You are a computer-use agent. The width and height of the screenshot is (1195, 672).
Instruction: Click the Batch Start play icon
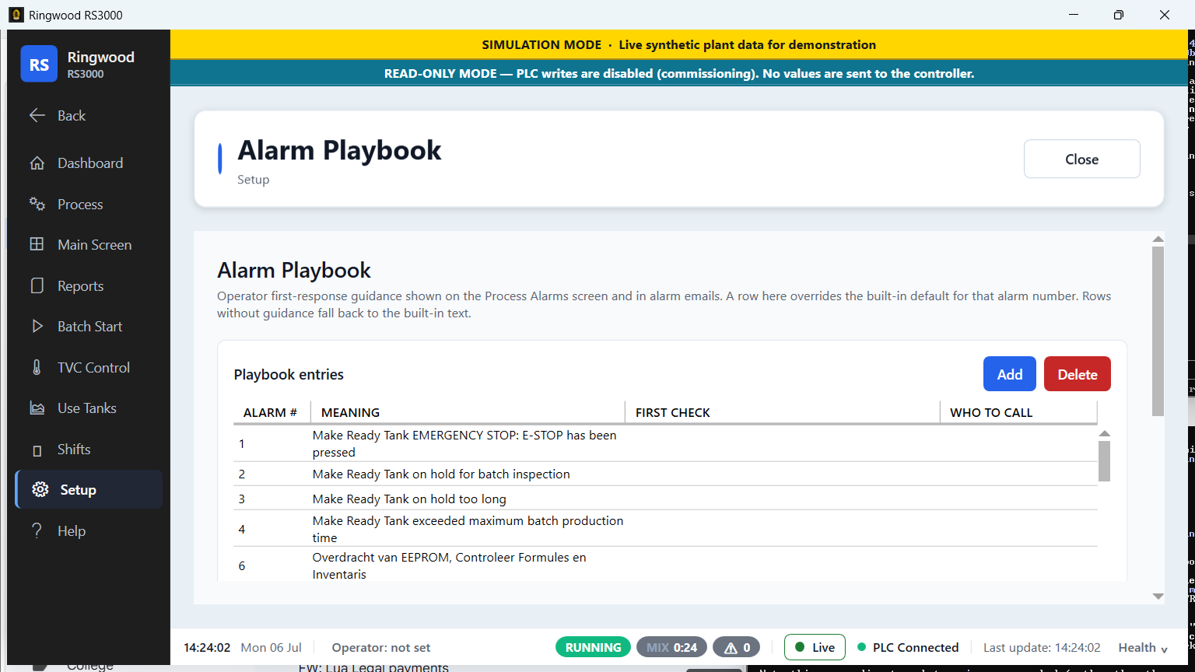coord(37,326)
